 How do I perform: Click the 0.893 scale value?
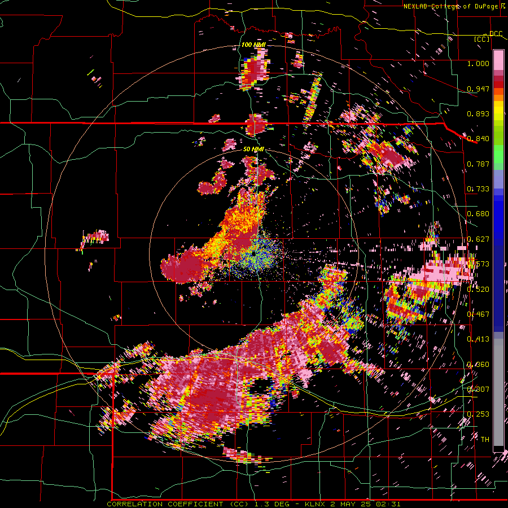coord(478,113)
